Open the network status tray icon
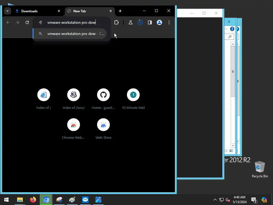This screenshot has height=205, width=273. tap(222, 200)
